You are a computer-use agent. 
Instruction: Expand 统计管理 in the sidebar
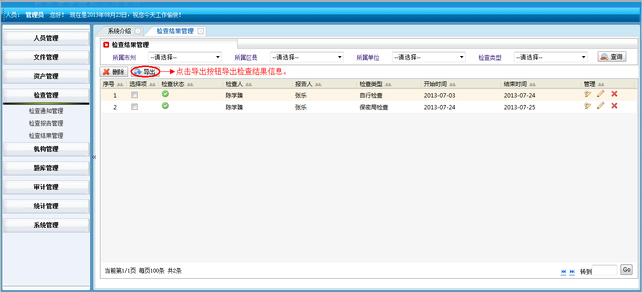pos(46,206)
